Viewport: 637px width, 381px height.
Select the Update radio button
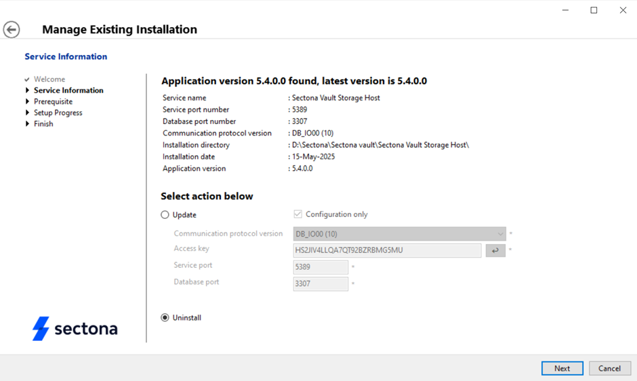(x=165, y=215)
